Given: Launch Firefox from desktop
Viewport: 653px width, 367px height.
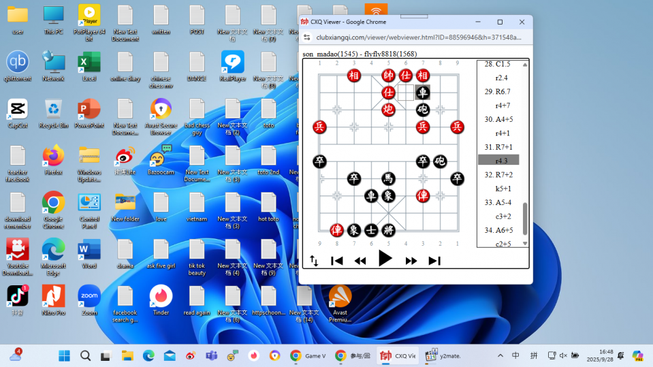Looking at the screenshot, I should (53, 160).
